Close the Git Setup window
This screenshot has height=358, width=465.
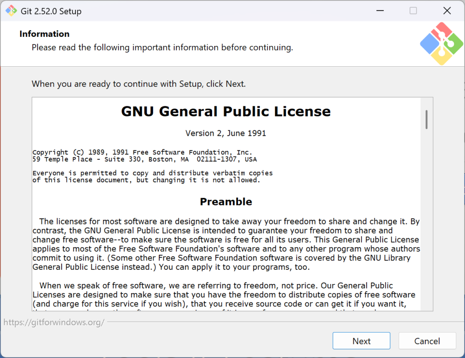(x=447, y=11)
